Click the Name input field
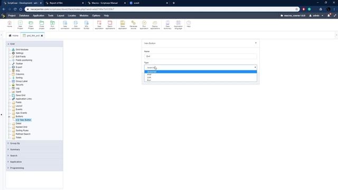The image size is (338, 190). tap(201, 56)
